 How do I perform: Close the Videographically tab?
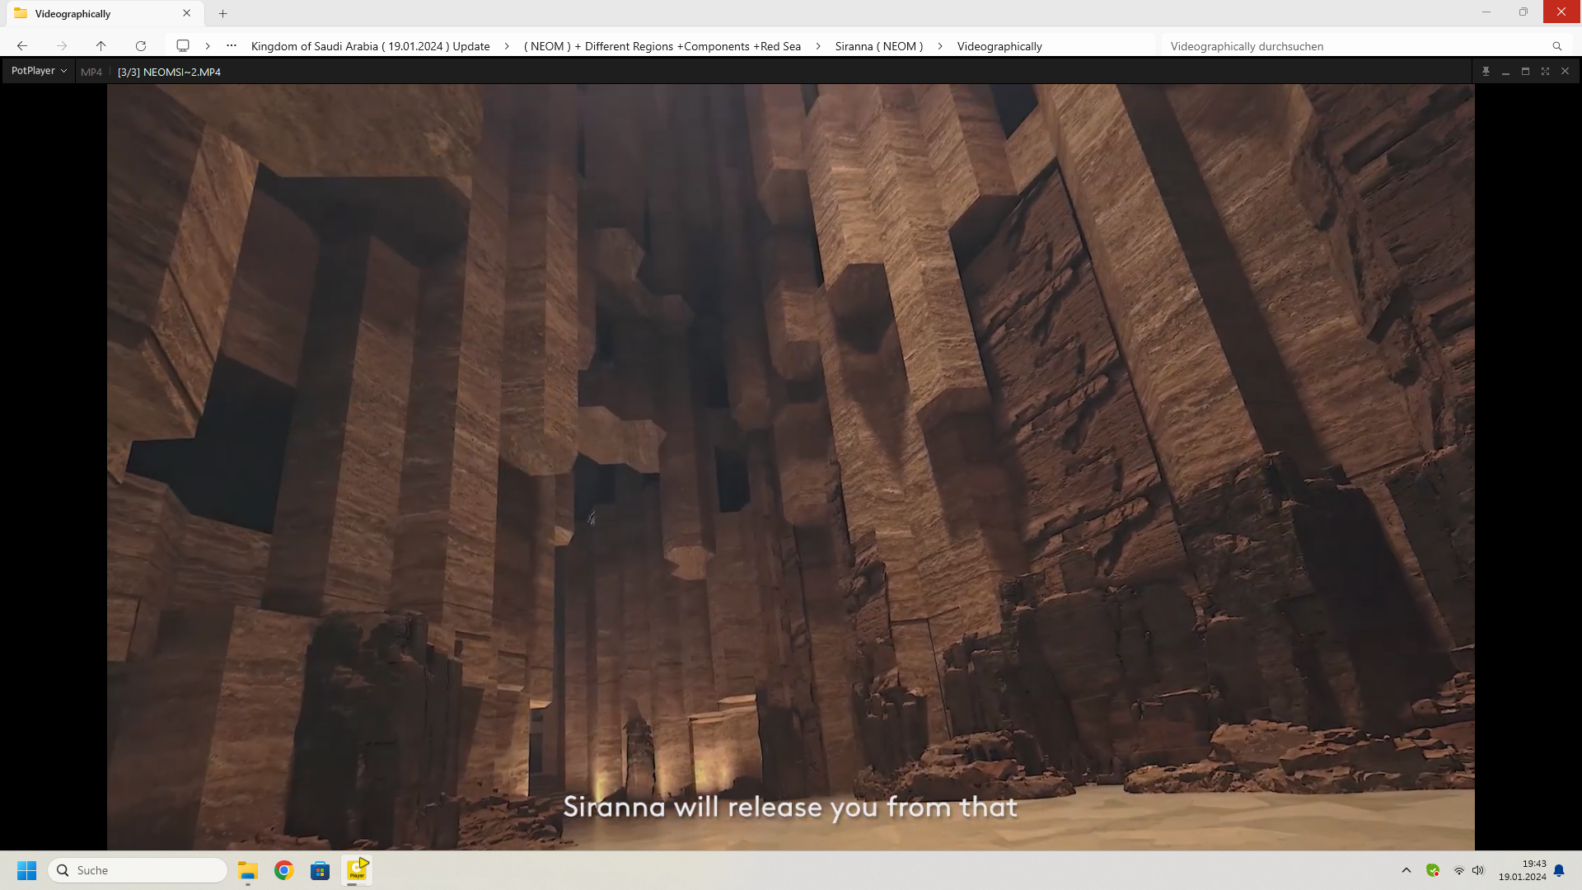tap(187, 13)
